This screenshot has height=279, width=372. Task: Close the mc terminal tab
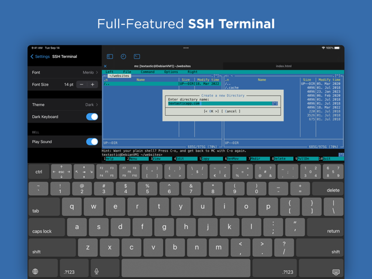(105, 66)
